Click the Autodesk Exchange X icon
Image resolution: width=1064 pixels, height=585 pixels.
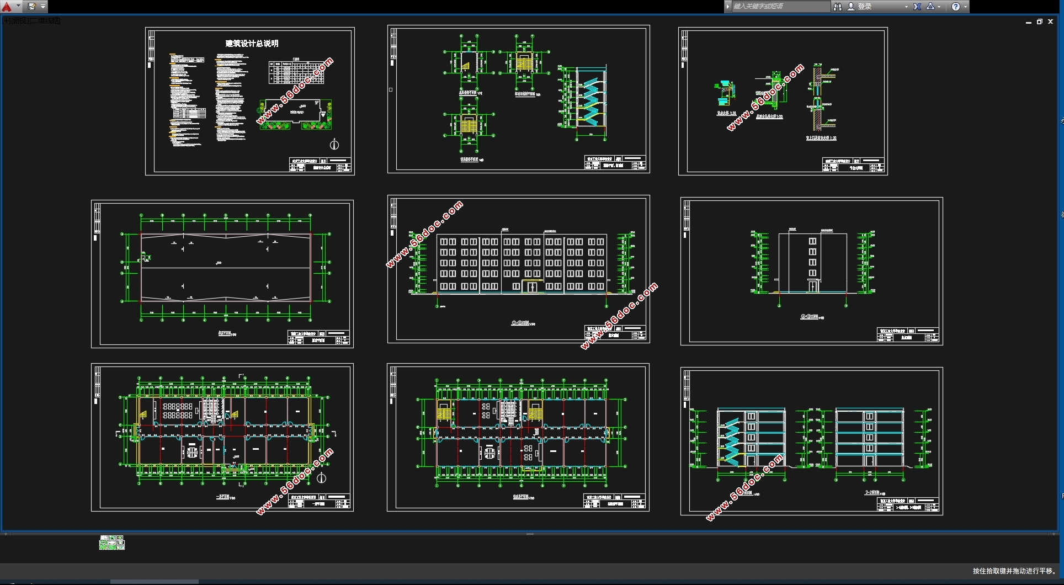pos(917,7)
